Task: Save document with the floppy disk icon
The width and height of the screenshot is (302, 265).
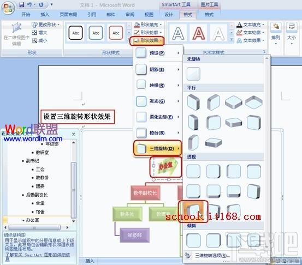Action: [x=22, y=4]
